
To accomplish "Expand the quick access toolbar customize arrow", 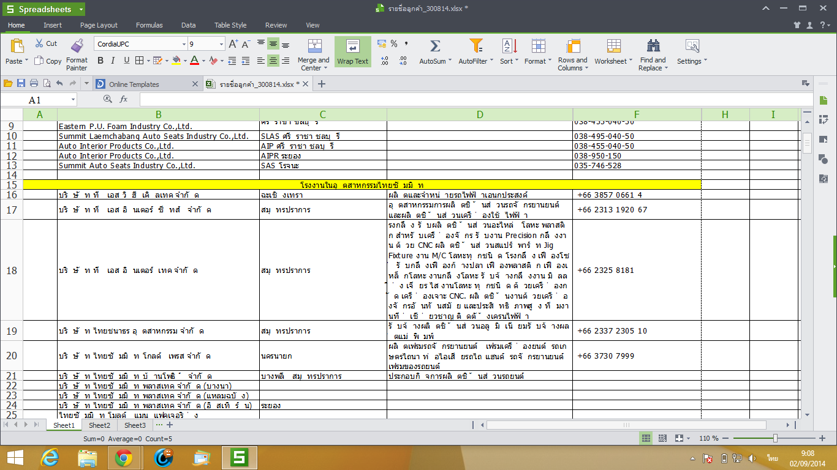I will (86, 83).
